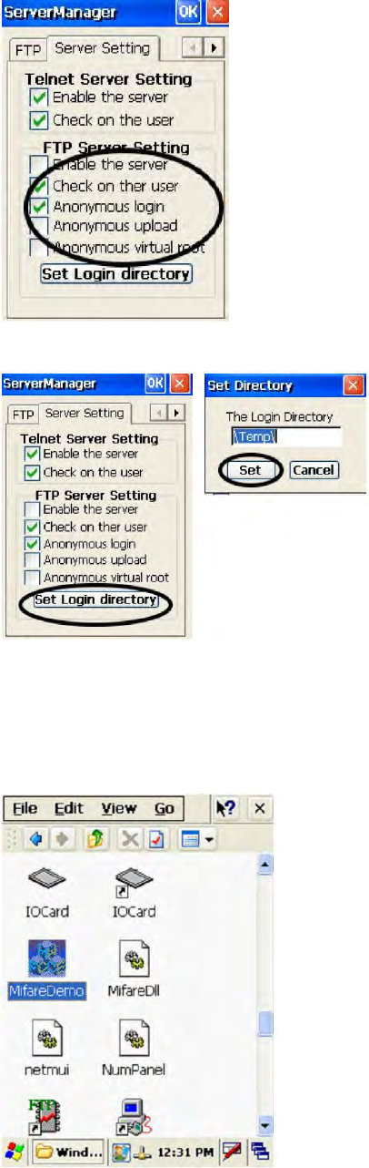The width and height of the screenshot is (369, 1168).
Task: Click the Login Directory text field
Action: pyautogui.click(x=287, y=438)
